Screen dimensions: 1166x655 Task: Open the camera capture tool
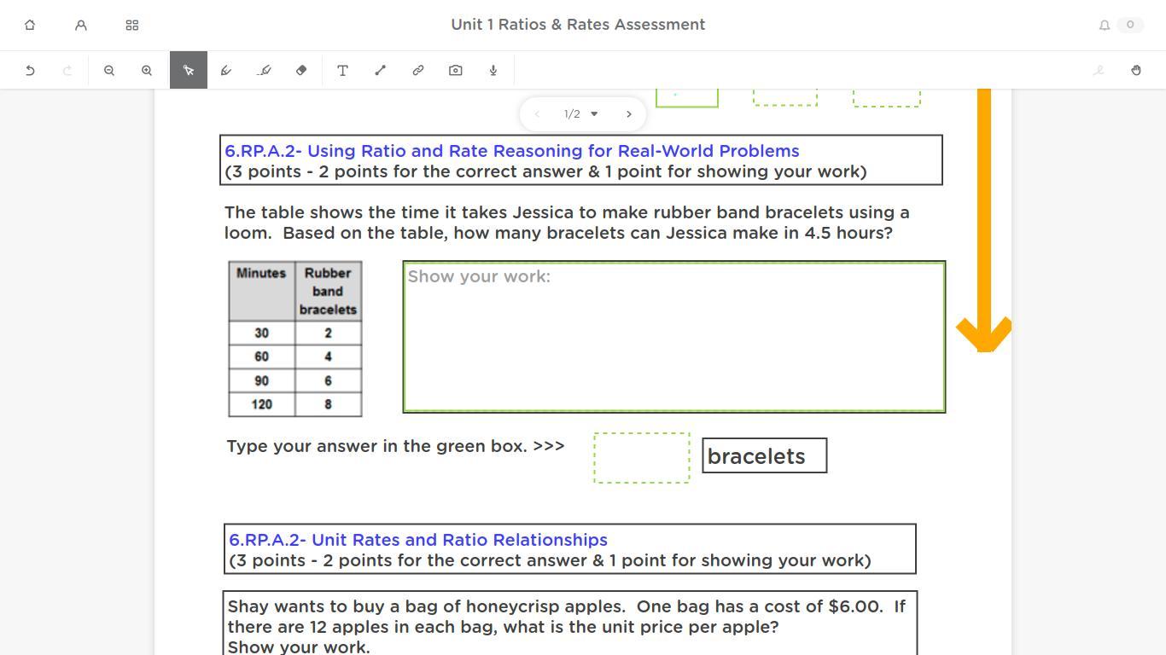456,71
